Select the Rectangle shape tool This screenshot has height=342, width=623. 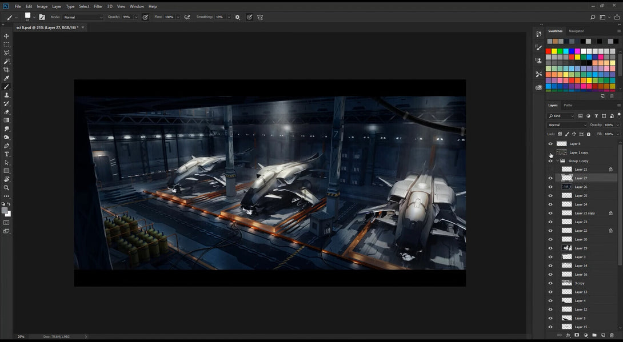click(x=6, y=171)
